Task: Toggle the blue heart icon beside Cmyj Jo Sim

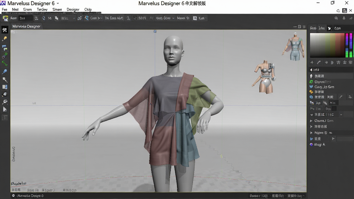Action: 311,87
